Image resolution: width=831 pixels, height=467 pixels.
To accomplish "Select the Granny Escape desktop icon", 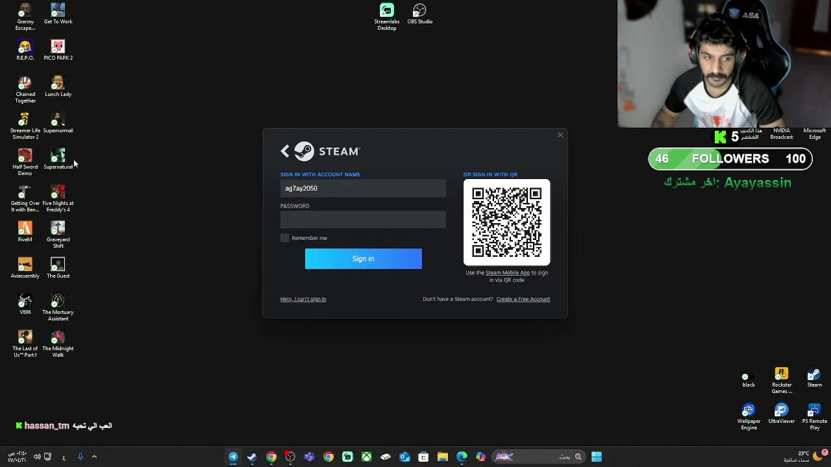I will (x=25, y=18).
